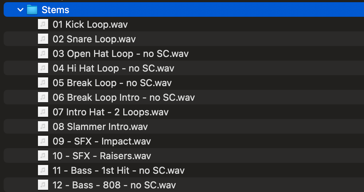
Task: Click the file icon for 05 Break Loop
Action: (43, 83)
